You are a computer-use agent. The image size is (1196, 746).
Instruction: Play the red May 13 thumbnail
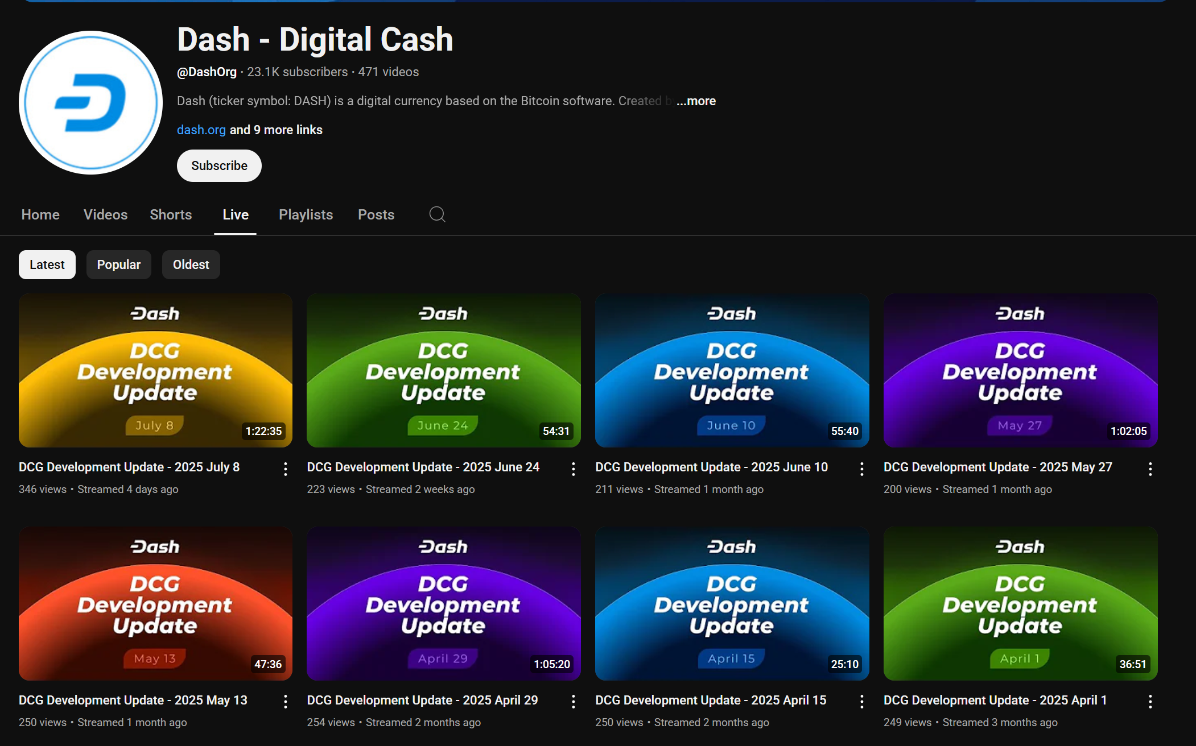click(155, 603)
